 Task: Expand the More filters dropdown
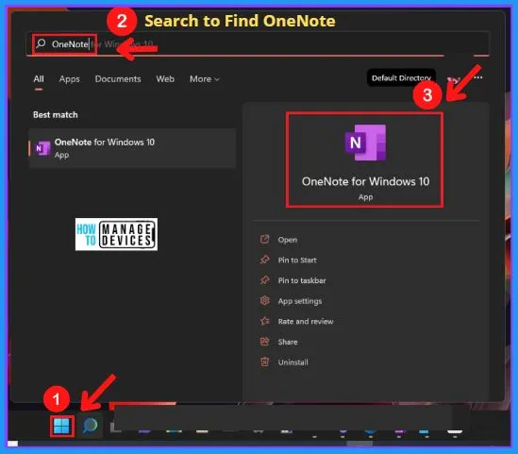tap(204, 79)
